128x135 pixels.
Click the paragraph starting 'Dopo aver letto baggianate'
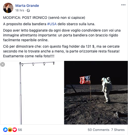pos(62,35)
